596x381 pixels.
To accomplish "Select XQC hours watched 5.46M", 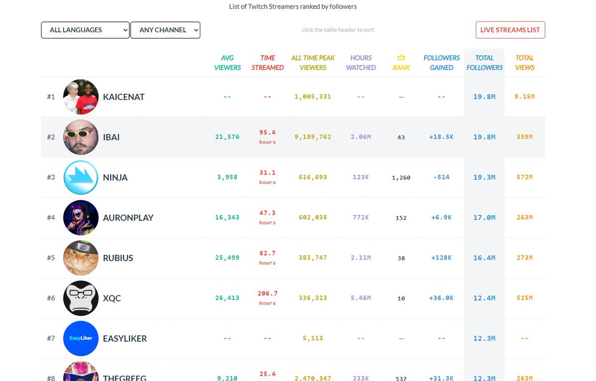I will click(361, 298).
